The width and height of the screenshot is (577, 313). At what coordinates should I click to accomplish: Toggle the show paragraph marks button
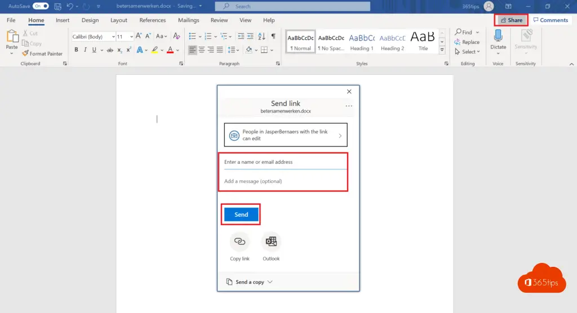[273, 36]
